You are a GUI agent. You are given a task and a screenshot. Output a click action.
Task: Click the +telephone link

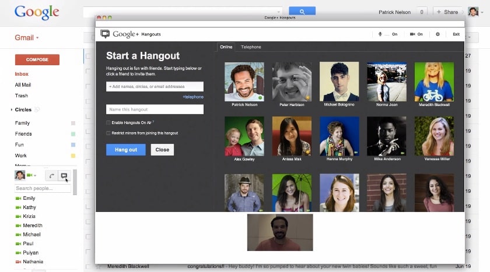[x=193, y=97]
